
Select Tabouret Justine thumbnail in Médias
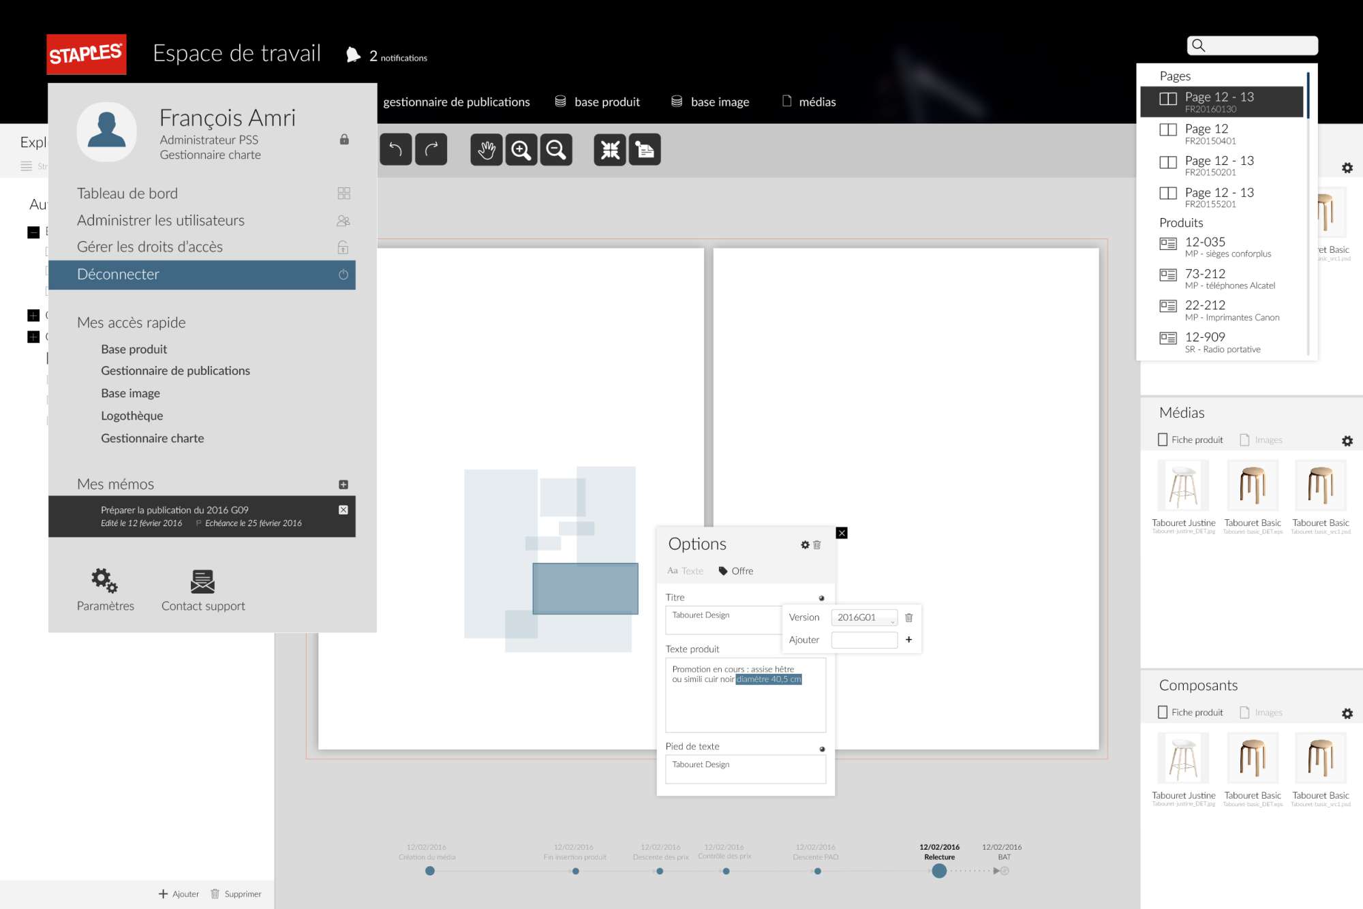coord(1183,486)
